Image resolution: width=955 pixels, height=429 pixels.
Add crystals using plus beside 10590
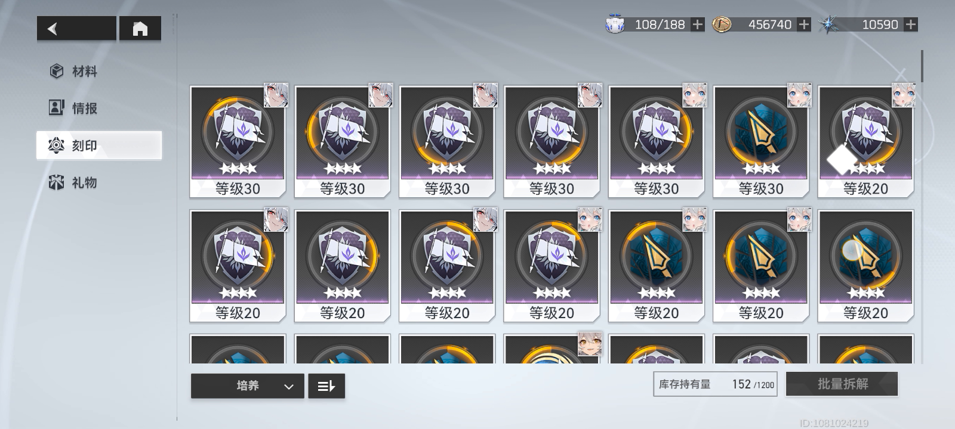[x=911, y=24]
